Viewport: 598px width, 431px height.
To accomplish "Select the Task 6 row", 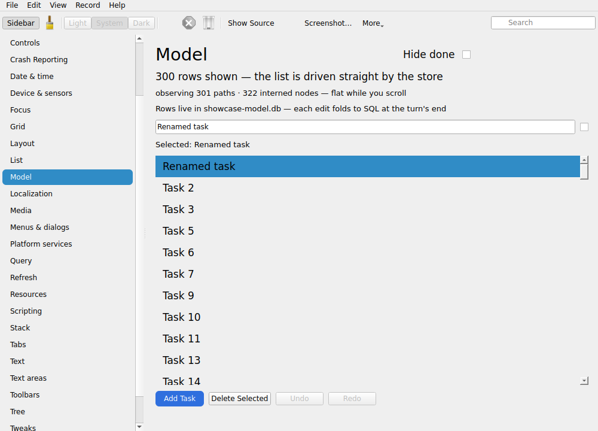I will [x=368, y=253].
